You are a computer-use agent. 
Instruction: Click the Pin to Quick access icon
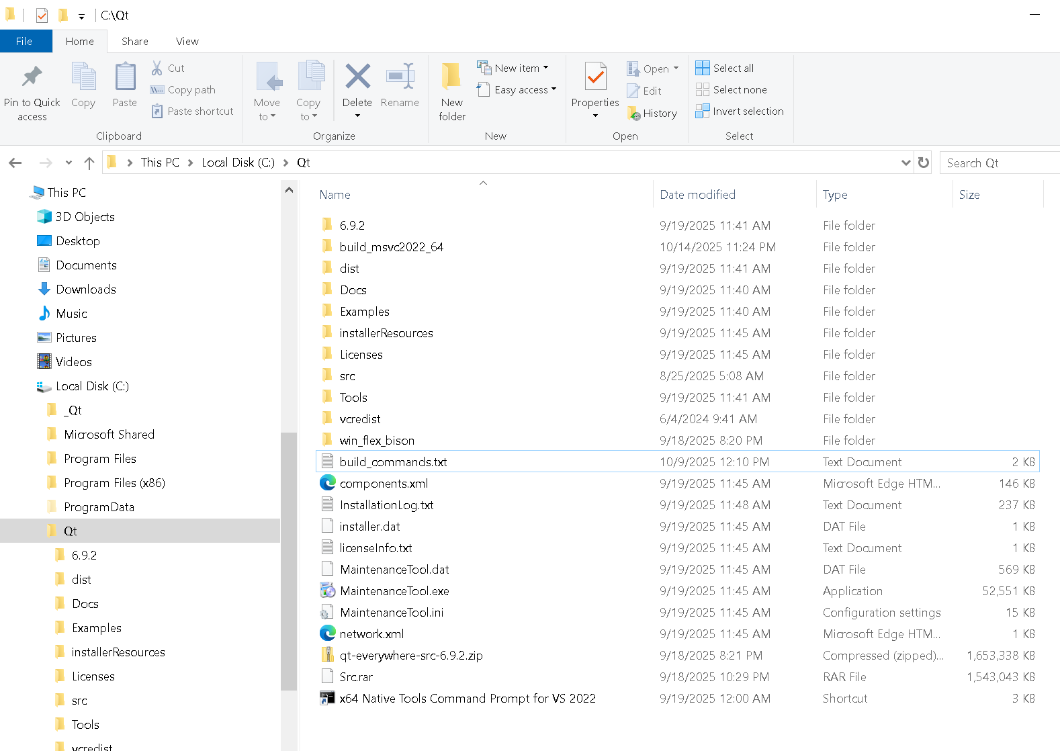coord(32,77)
